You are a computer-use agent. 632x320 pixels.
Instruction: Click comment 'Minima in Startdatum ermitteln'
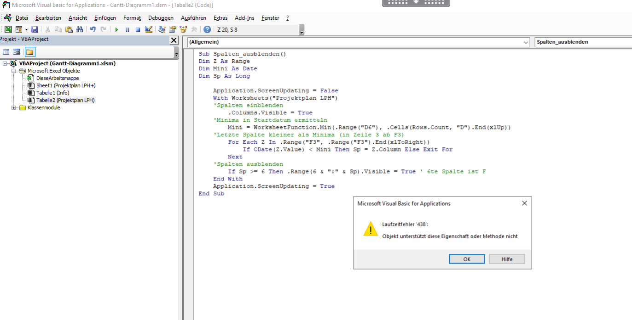pyautogui.click(x=270, y=120)
